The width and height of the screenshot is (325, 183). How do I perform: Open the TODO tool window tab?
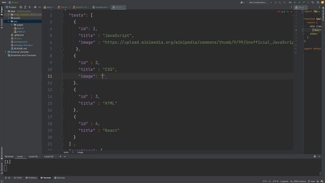pos(18,178)
